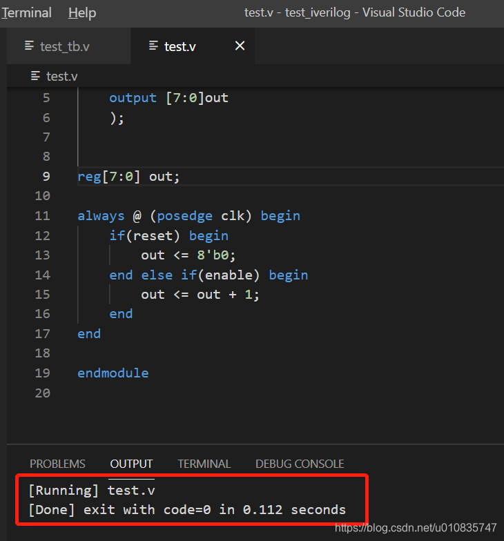
Task: Click 'if(reset)' on line 12
Action: (x=144, y=236)
